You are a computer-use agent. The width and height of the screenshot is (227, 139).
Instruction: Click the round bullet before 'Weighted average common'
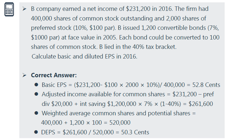[36, 113]
